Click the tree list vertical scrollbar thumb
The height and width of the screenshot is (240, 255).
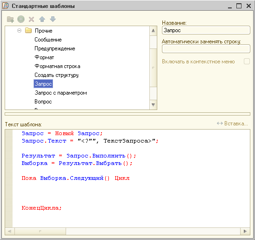tap(153, 68)
